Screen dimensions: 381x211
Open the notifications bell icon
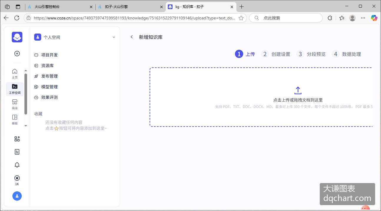coord(17,165)
